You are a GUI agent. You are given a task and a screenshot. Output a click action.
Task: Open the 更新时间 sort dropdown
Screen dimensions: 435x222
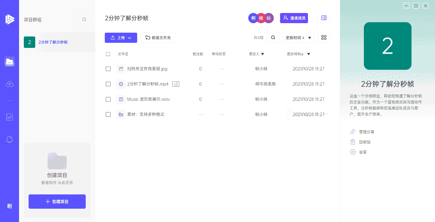coord(298,37)
